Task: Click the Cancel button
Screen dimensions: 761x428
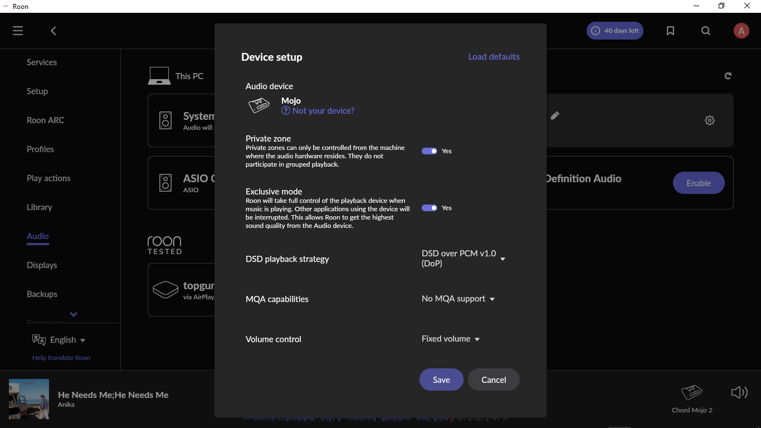Action: 494,380
